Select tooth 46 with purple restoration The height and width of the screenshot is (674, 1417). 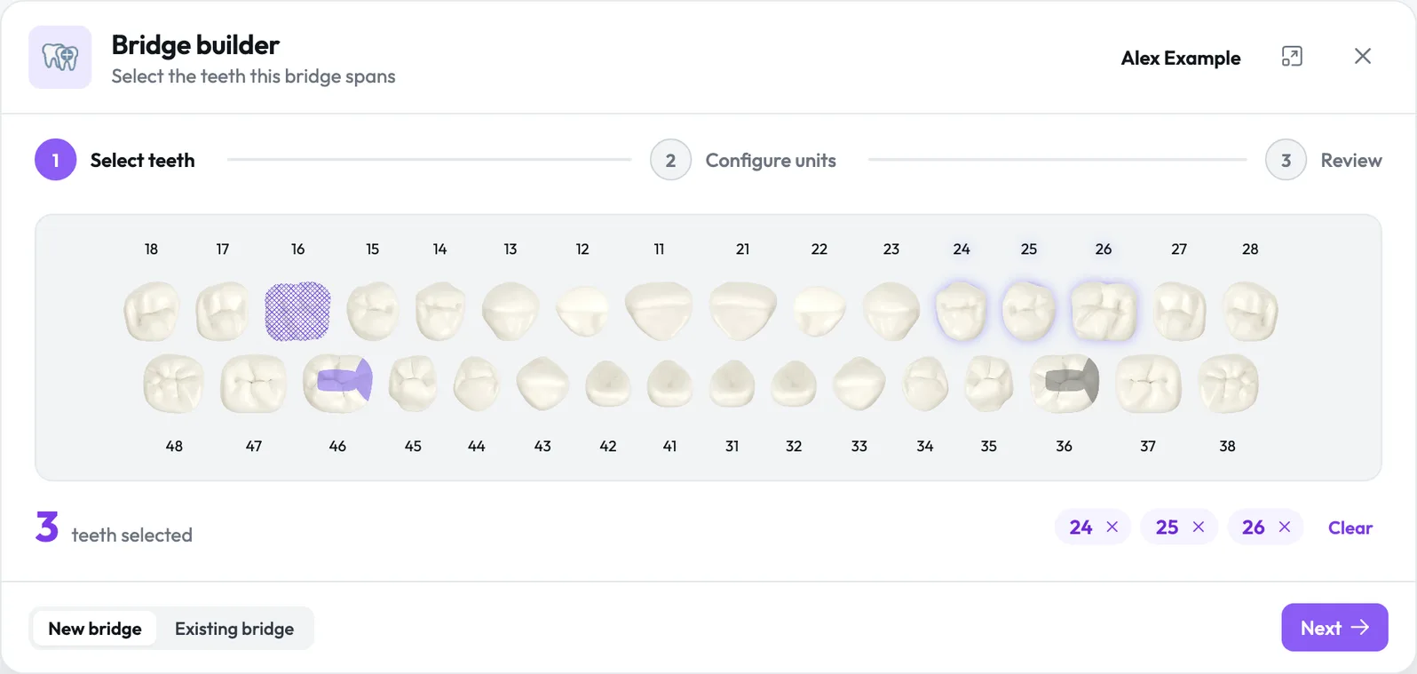(337, 383)
